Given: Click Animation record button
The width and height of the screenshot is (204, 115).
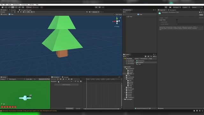Looking at the screenshot, I should point(58,79).
